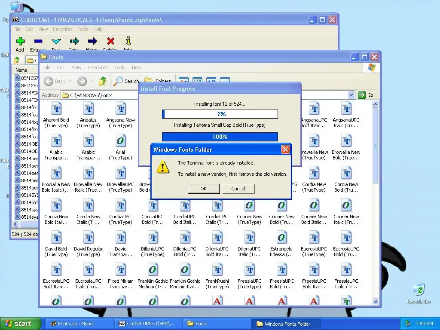Open the Recycle Bin desktop icon
440x330 pixels.
pyautogui.click(x=419, y=293)
